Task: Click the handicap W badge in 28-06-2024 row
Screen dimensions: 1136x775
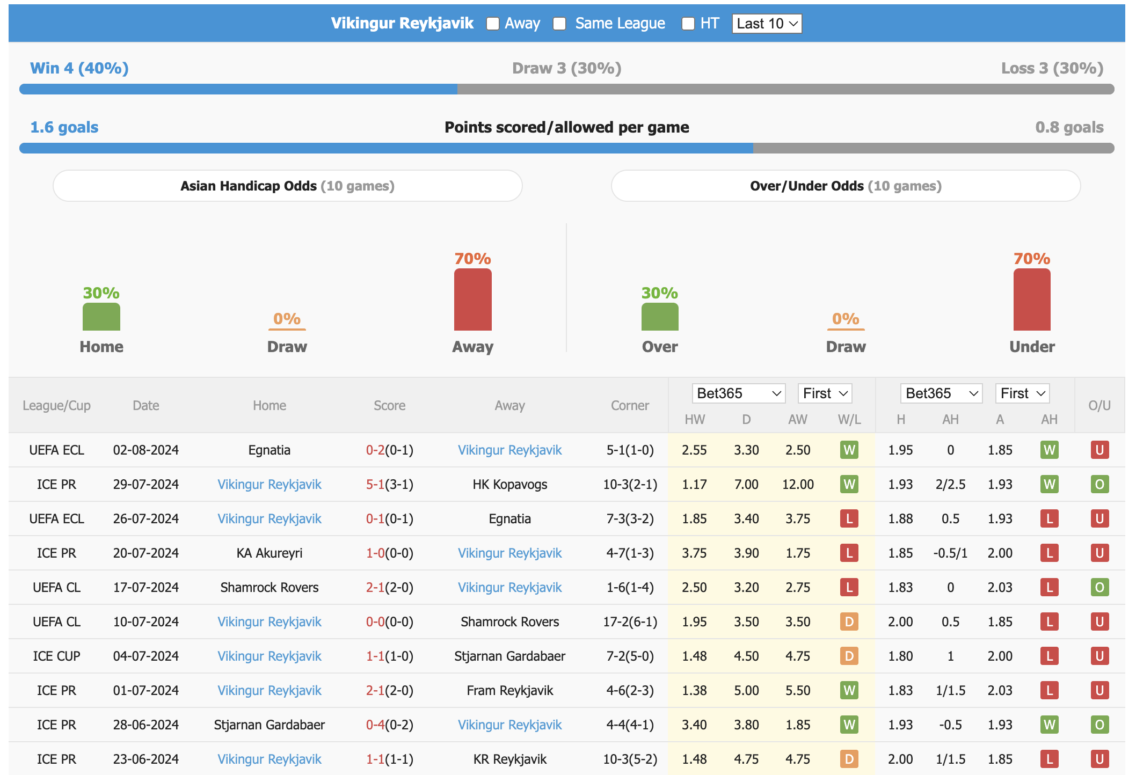Action: 1050,725
